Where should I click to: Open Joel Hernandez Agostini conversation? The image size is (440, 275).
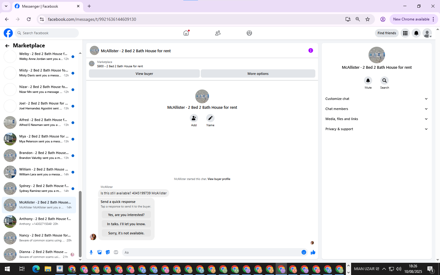pos(39,106)
